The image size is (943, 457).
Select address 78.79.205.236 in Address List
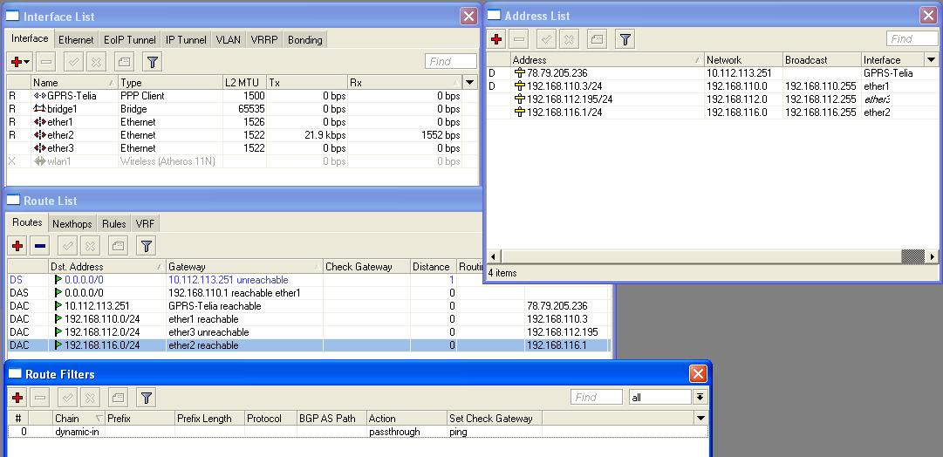point(713,72)
